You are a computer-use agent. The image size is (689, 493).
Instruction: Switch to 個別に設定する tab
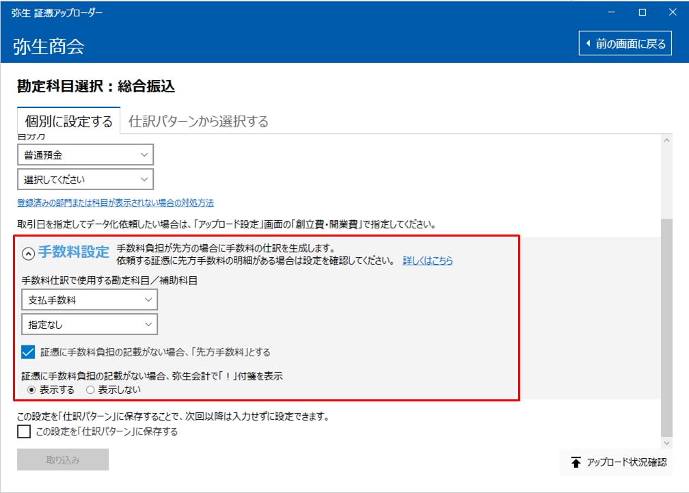(68, 121)
